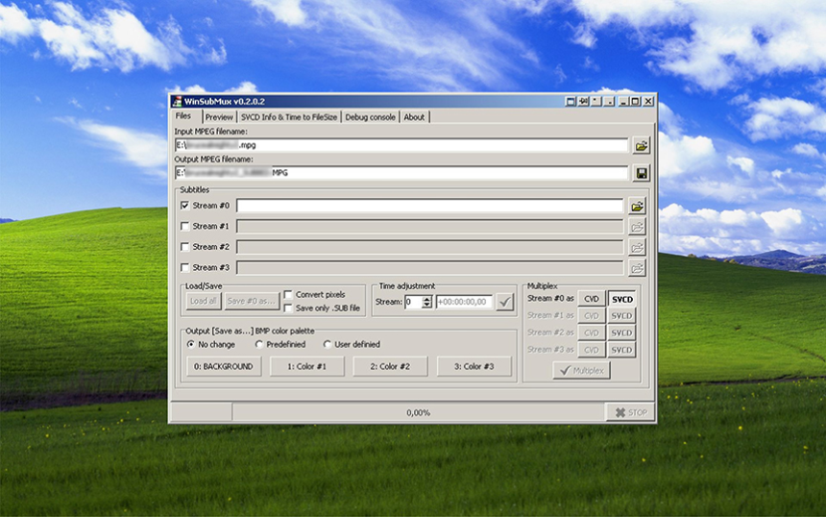826x517 pixels.
Task: Select the No change palette option
Action: (191, 344)
